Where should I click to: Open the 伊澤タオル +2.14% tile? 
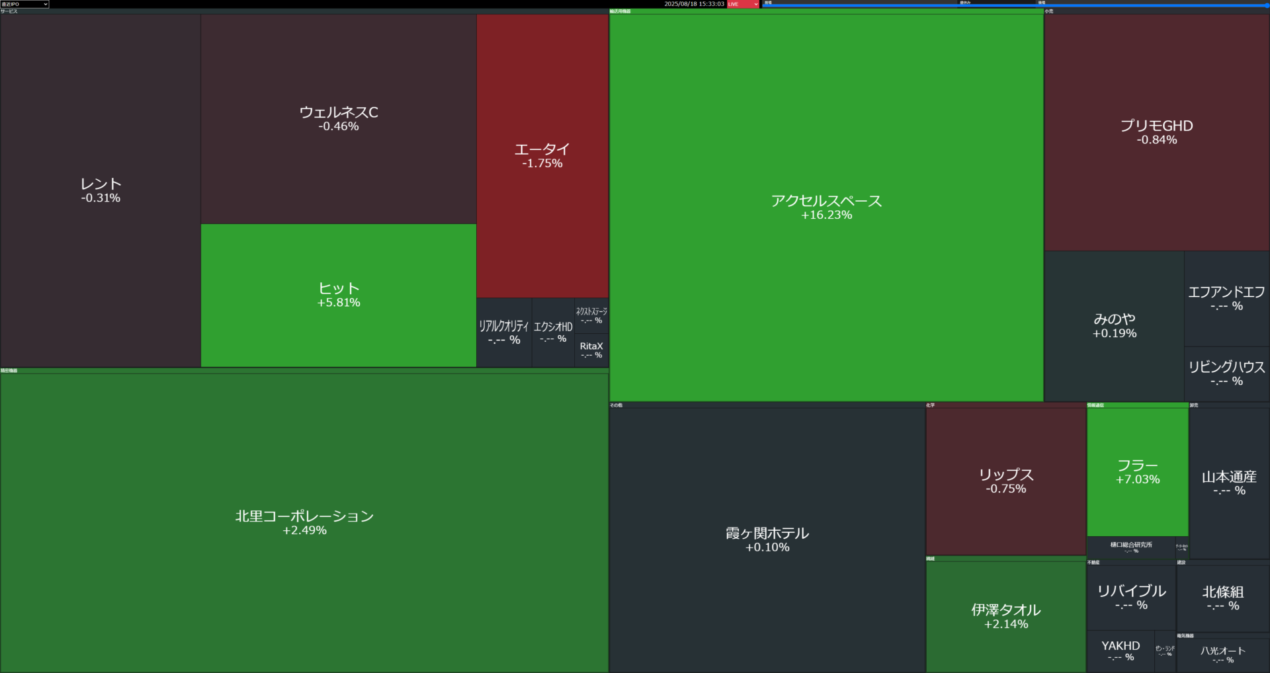[x=1006, y=617]
